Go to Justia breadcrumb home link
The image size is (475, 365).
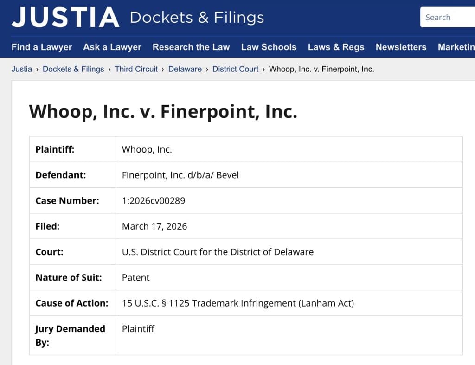pos(22,69)
